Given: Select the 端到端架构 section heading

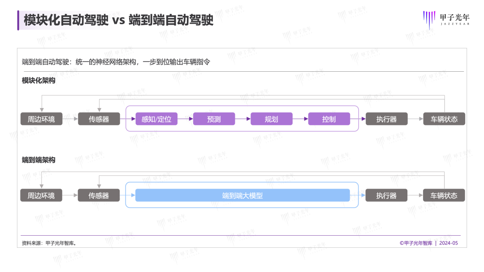Looking at the screenshot, I should (x=39, y=160).
